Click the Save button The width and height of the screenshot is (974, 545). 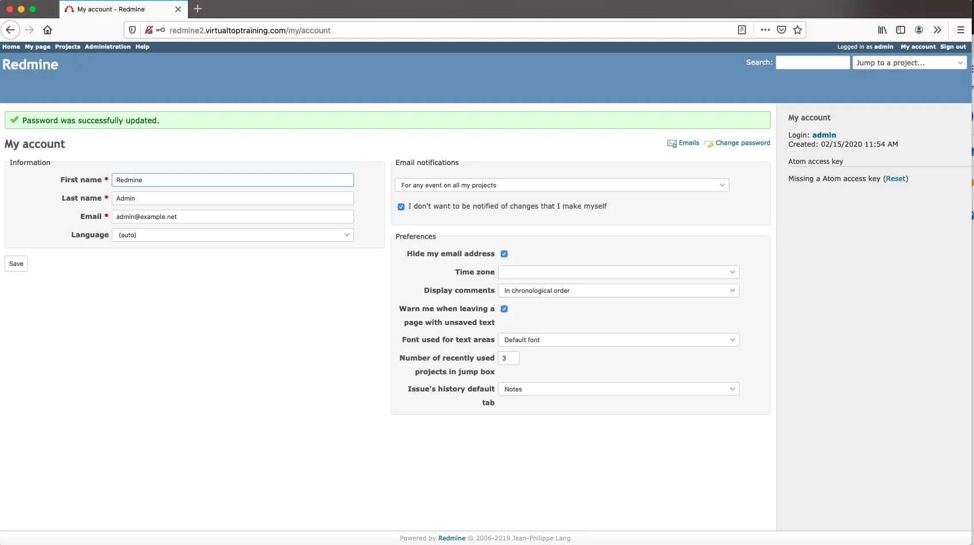coord(16,264)
